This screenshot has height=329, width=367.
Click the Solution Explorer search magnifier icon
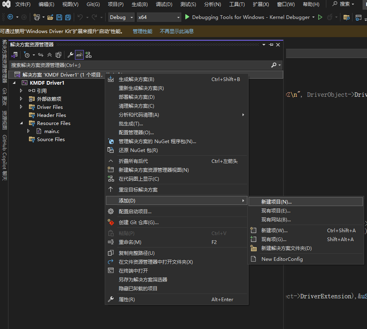click(274, 65)
